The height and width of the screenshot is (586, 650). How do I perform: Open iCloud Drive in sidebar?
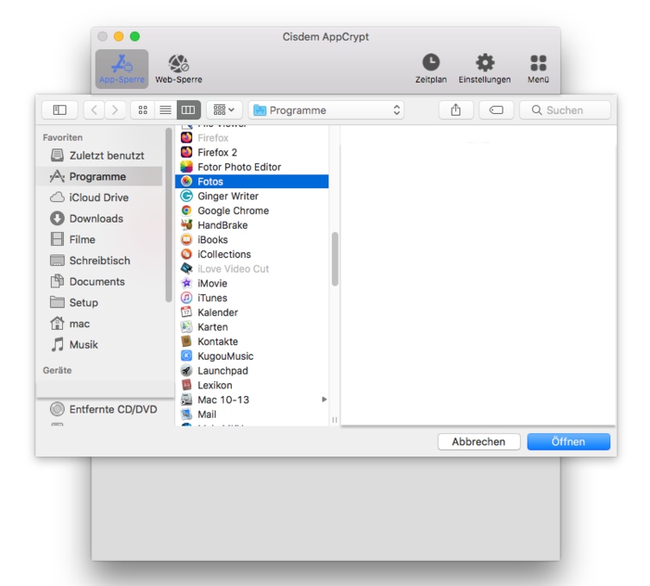(99, 198)
